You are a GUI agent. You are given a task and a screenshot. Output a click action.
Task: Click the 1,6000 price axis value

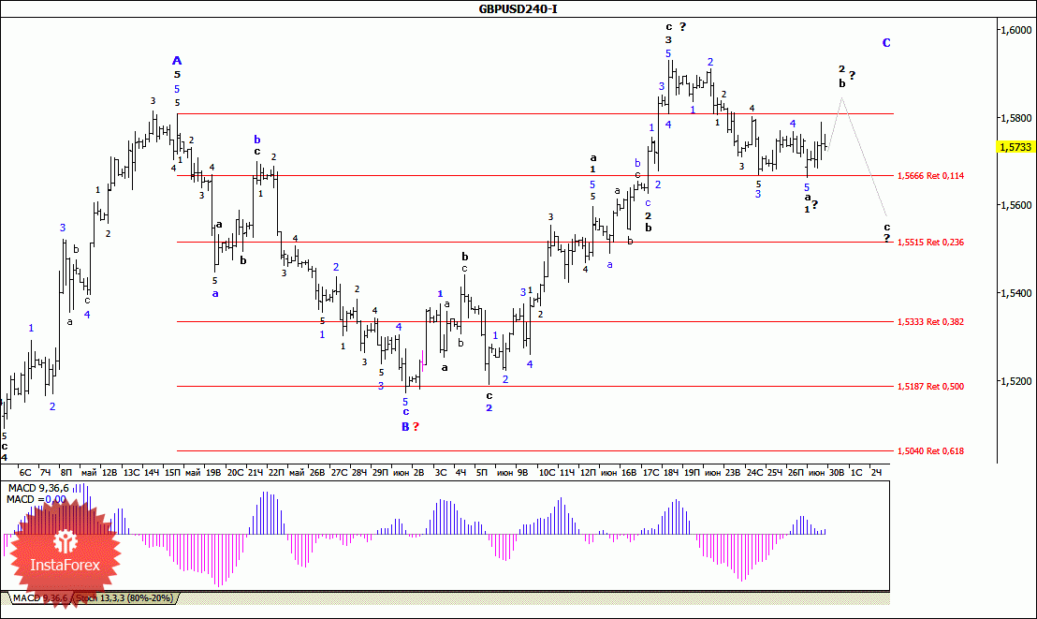click(1015, 30)
